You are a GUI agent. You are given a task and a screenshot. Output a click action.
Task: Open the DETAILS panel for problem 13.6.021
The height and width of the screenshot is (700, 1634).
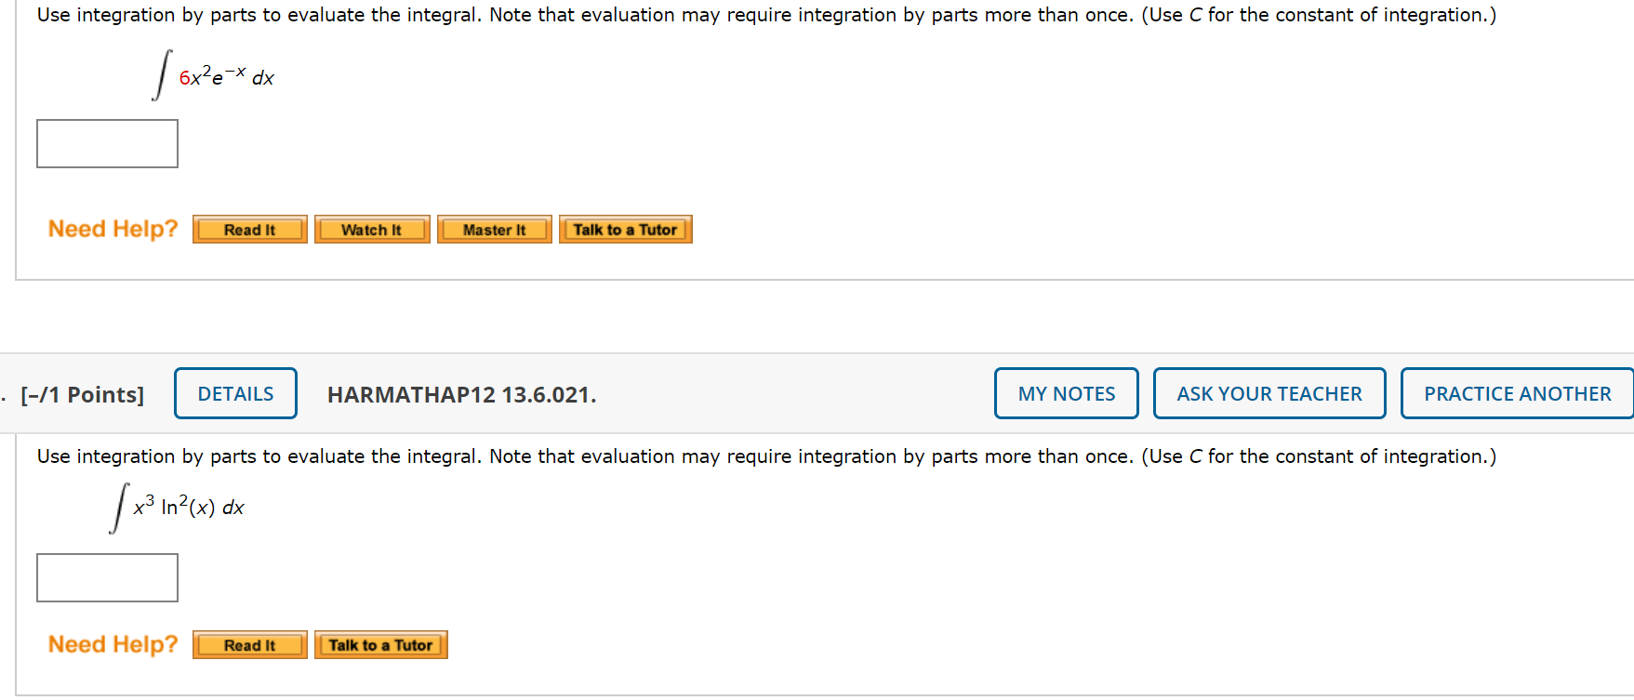[x=234, y=393]
